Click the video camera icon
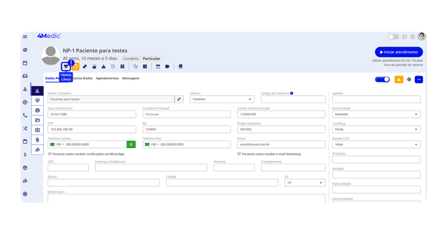The width and height of the screenshot is (448, 235). coord(168,67)
